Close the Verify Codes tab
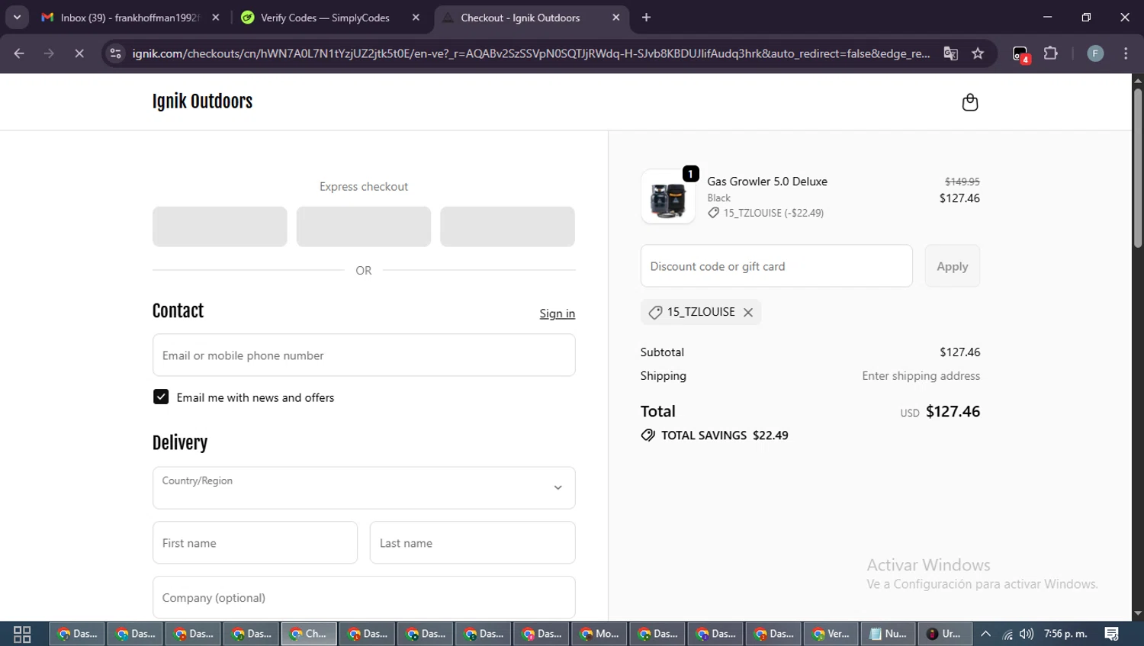 point(416,18)
